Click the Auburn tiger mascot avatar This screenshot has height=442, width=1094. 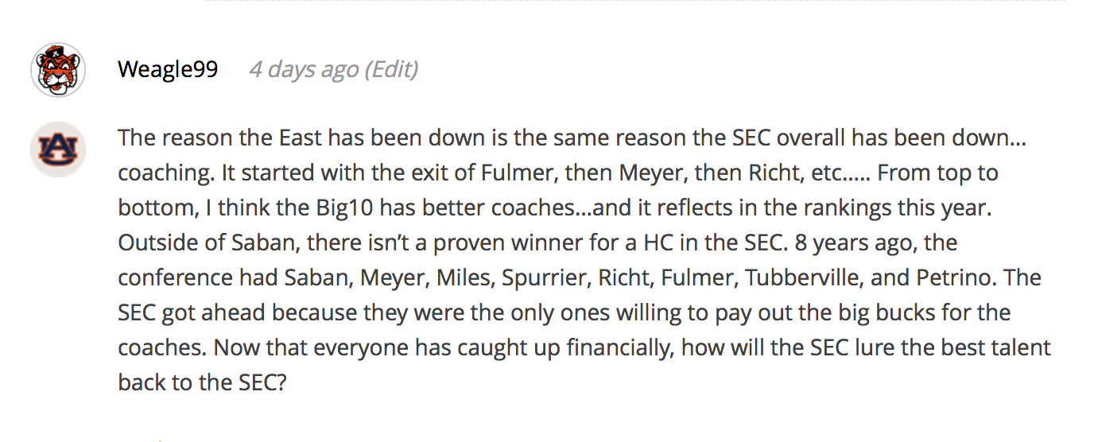[x=58, y=70]
